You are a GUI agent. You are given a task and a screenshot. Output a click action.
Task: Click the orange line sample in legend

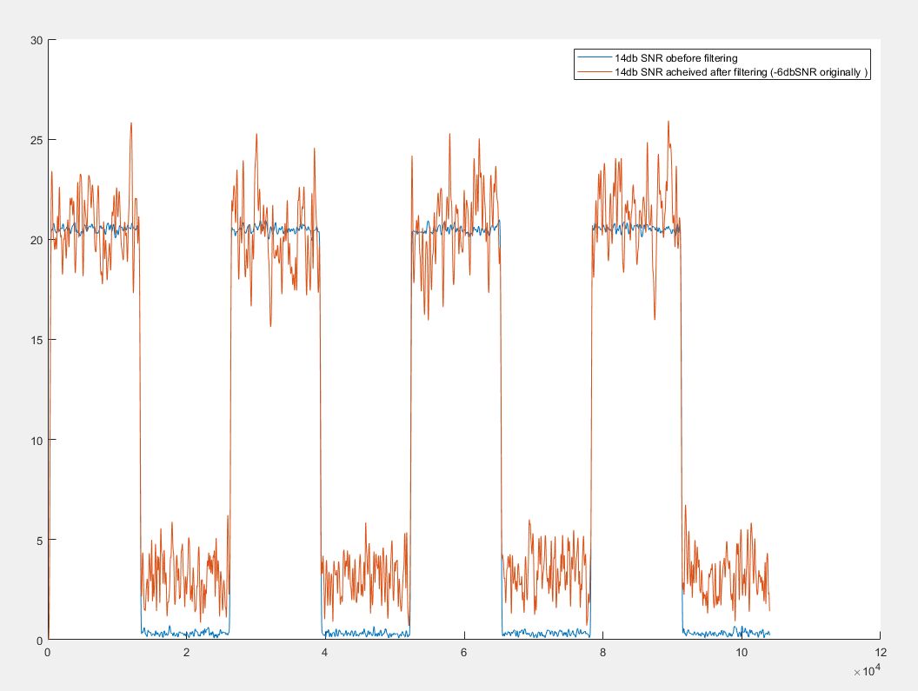tap(595, 71)
